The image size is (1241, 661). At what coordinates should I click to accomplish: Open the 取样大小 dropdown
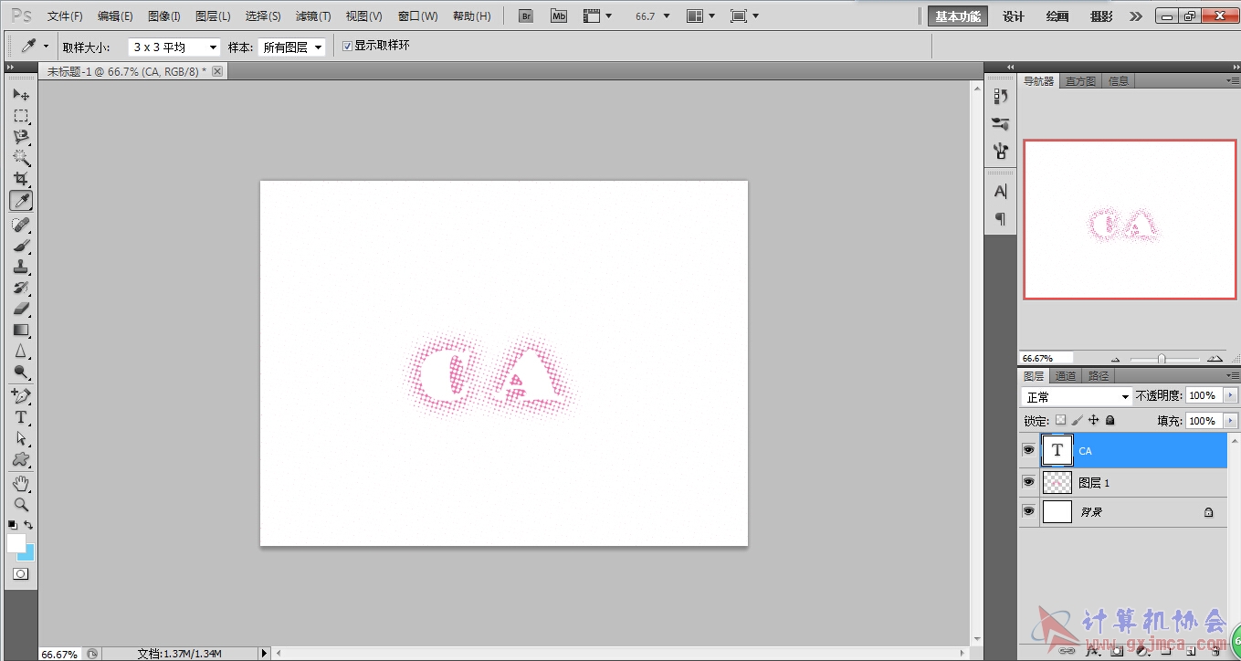coord(174,47)
